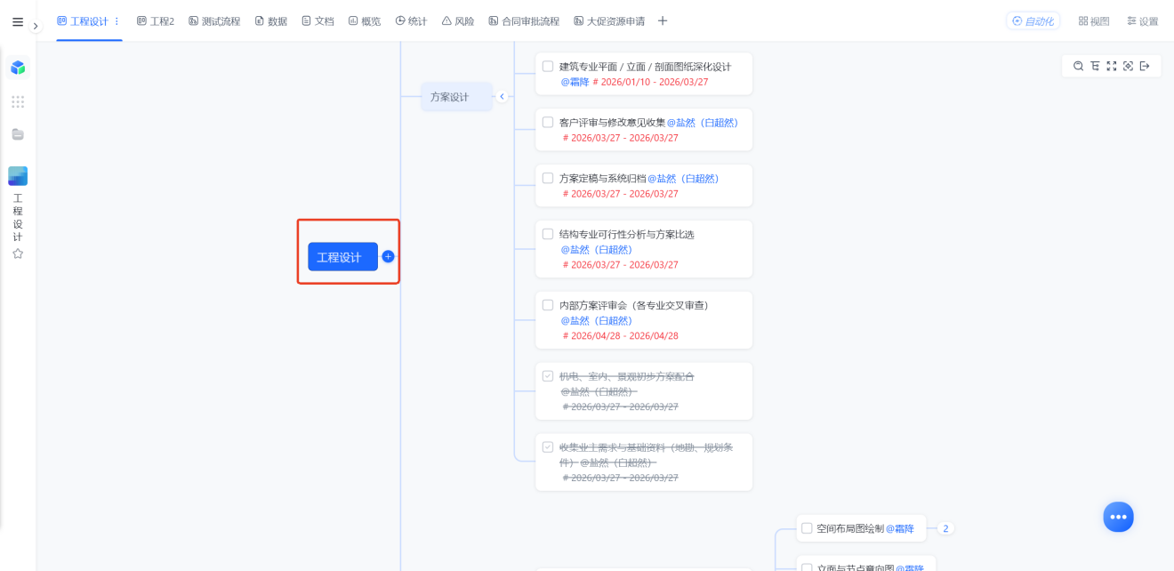Click the search icon in canvas toolbar
This screenshot has height=571, width=1174.
coord(1078,66)
